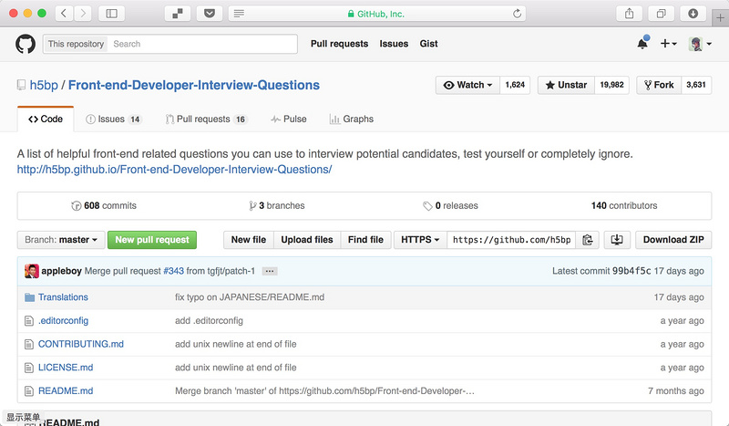Click the repository search field

pos(202,44)
